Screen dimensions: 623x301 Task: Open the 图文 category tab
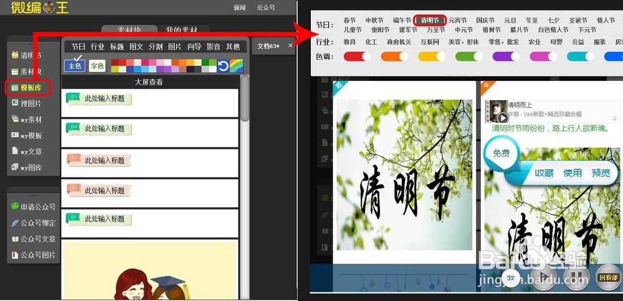tap(136, 47)
